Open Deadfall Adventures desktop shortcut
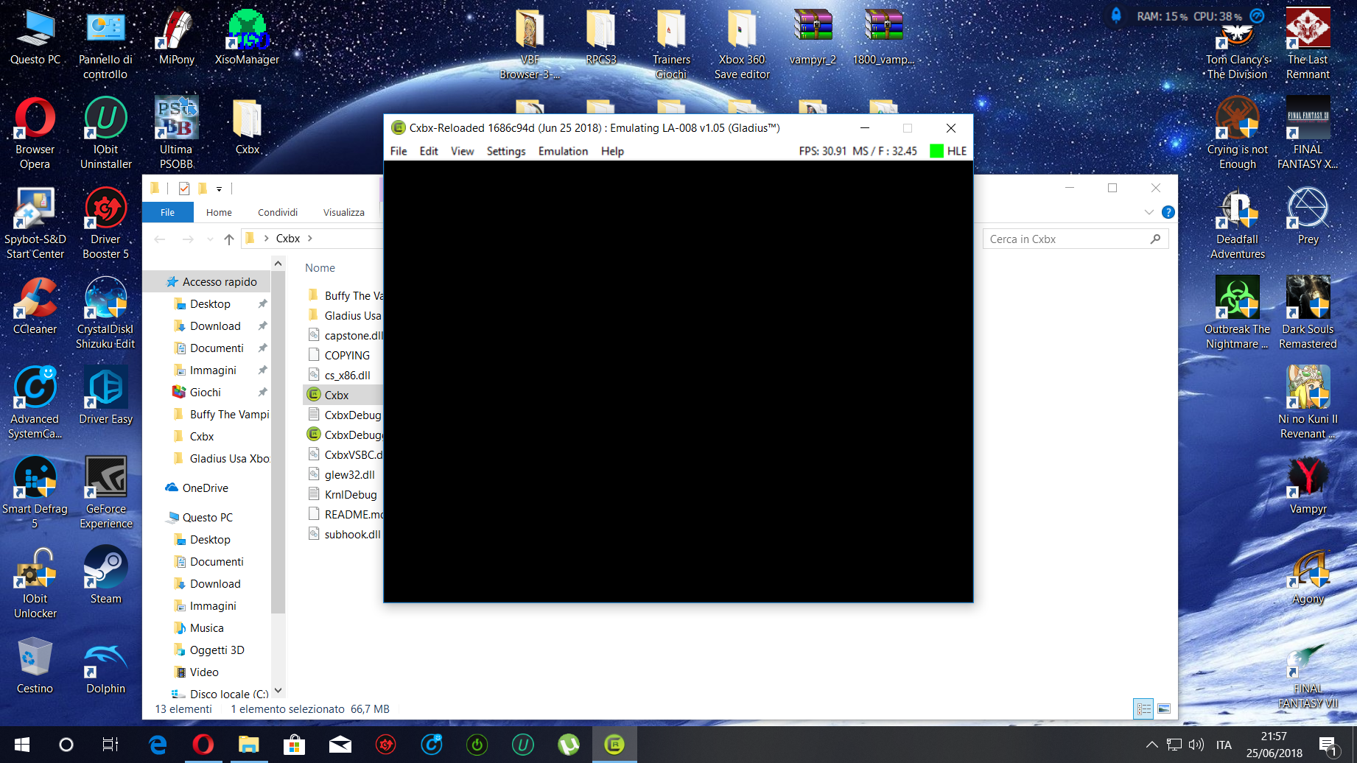This screenshot has width=1357, height=763. click(1238, 224)
